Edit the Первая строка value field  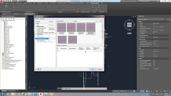pyautogui.click(x=52, y=30)
